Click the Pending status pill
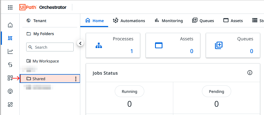Viewport: 264px width, 115px height. (217, 92)
